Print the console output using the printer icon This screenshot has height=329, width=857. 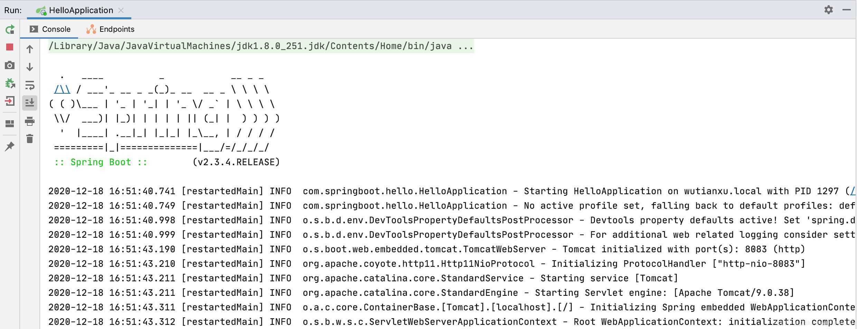point(30,121)
